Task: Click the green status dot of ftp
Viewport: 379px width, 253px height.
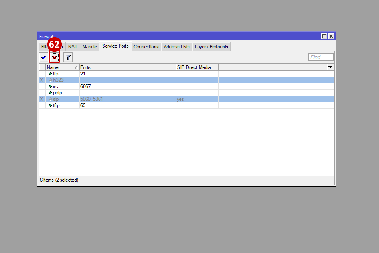Action: tap(50, 74)
